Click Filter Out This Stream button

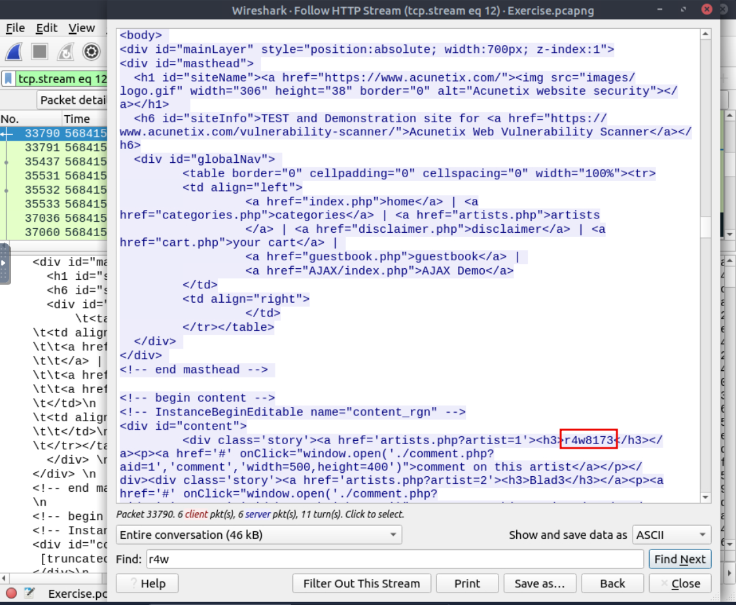(x=360, y=583)
